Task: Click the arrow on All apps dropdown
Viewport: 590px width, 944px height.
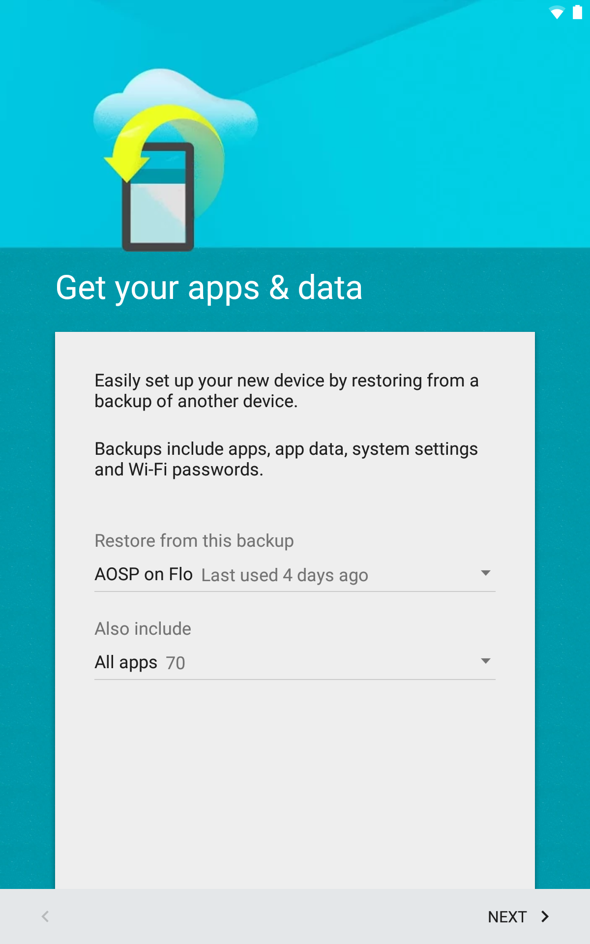Action: (x=486, y=661)
